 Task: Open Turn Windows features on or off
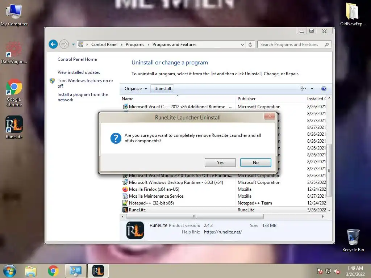tap(85, 83)
